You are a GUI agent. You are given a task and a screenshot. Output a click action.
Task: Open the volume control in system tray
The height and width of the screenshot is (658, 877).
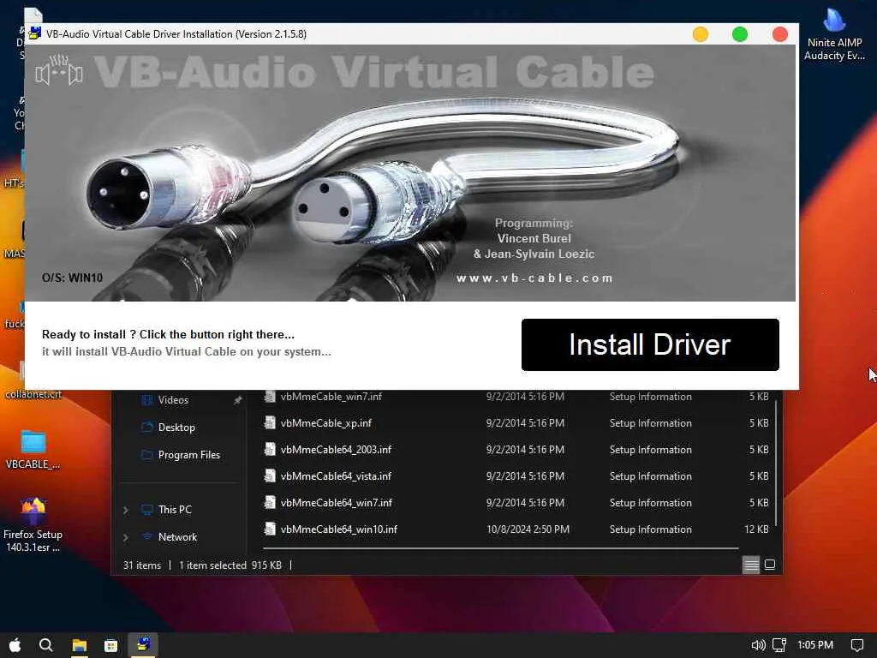[758, 645]
